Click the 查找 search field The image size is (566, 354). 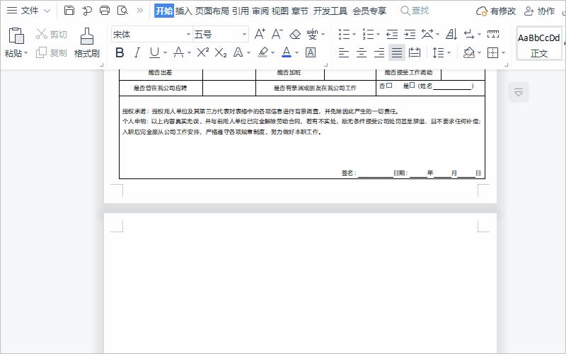tap(415, 11)
